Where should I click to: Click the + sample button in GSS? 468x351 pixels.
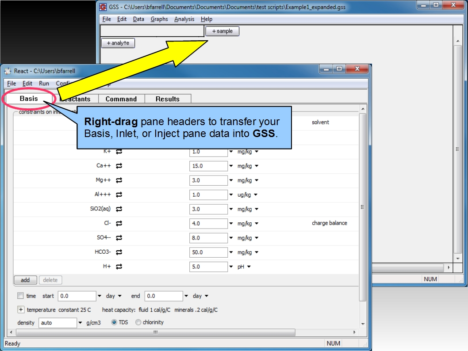pyautogui.click(x=222, y=31)
